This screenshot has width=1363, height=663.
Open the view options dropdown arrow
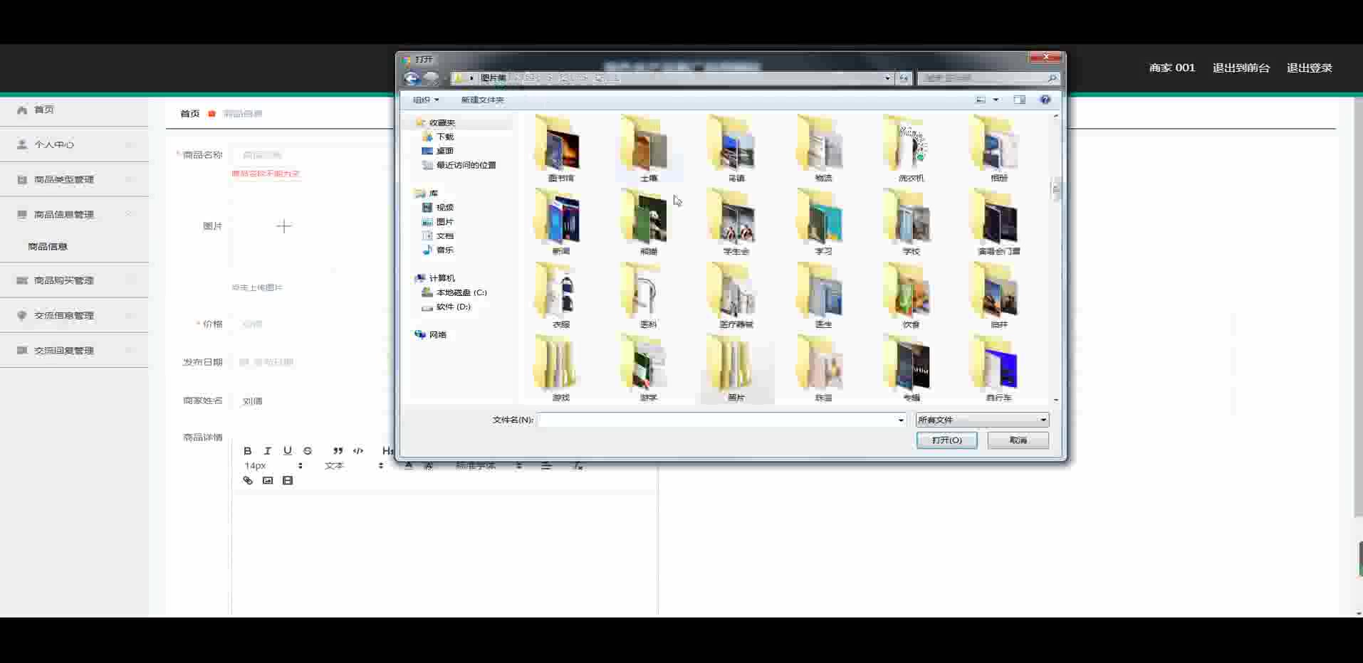tap(996, 100)
